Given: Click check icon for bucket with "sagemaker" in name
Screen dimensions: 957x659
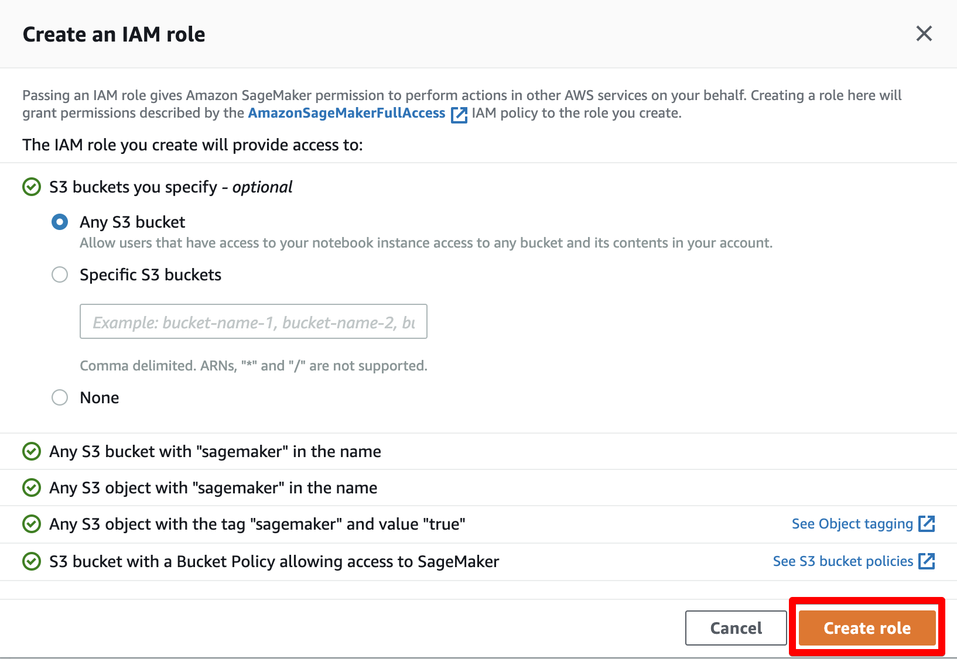Looking at the screenshot, I should pos(31,451).
